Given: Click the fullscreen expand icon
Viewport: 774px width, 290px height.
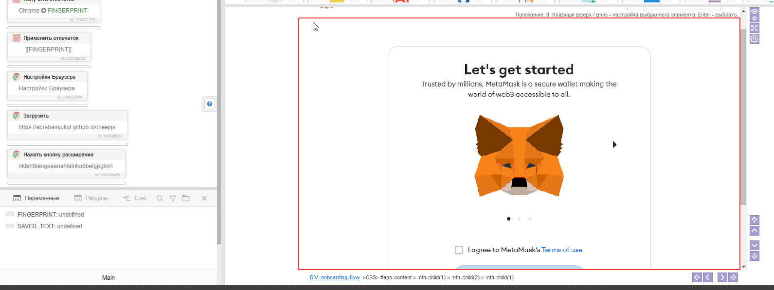Looking at the screenshot, I should point(755,28).
